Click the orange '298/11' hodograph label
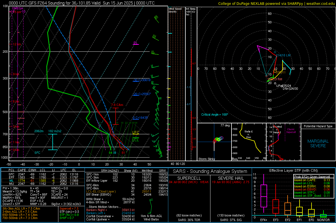 pos(281,72)
